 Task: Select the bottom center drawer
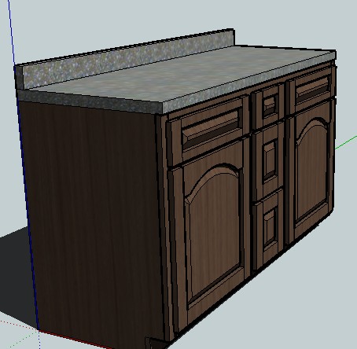point(268,230)
